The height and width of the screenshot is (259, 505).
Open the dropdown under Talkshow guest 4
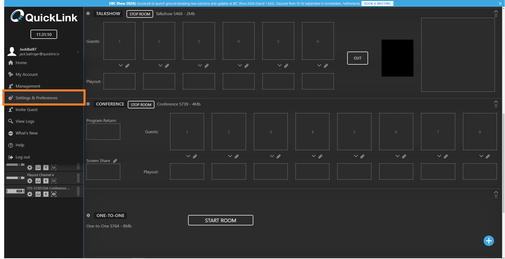click(x=240, y=65)
